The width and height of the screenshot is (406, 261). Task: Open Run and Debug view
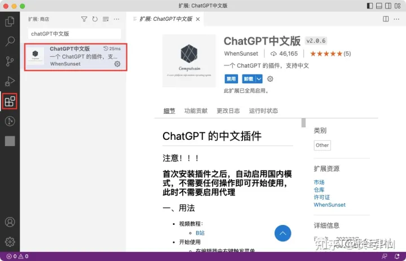[x=10, y=81]
